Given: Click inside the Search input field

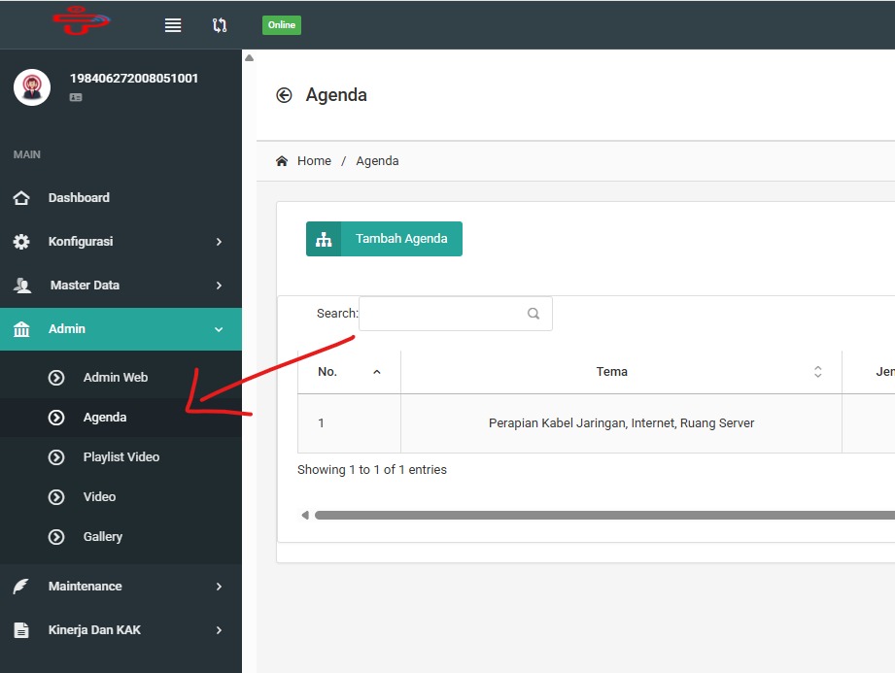Looking at the screenshot, I should tap(442, 314).
